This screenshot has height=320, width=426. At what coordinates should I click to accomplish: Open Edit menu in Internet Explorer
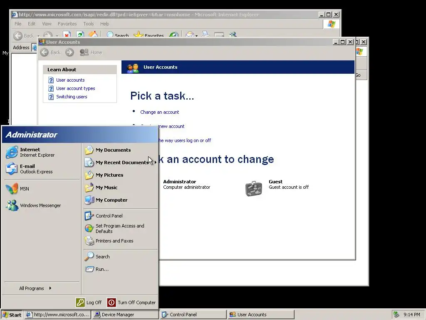point(32,24)
